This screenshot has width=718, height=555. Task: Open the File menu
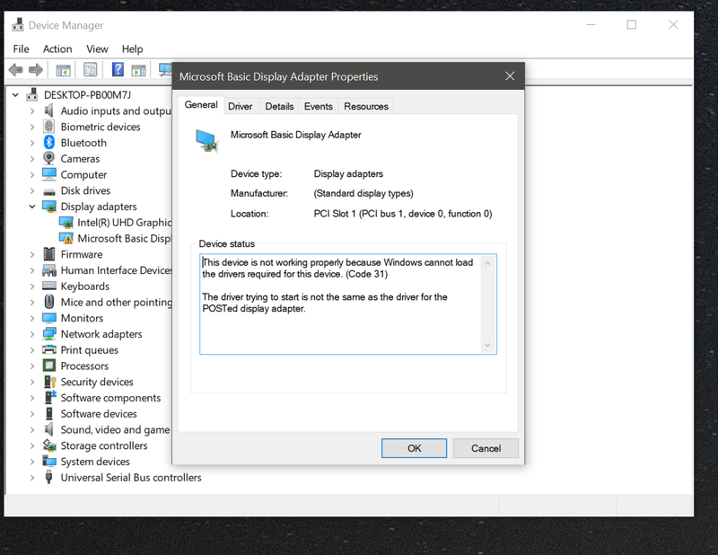tap(21, 48)
